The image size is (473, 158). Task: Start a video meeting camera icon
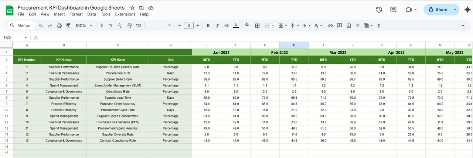(x=408, y=10)
